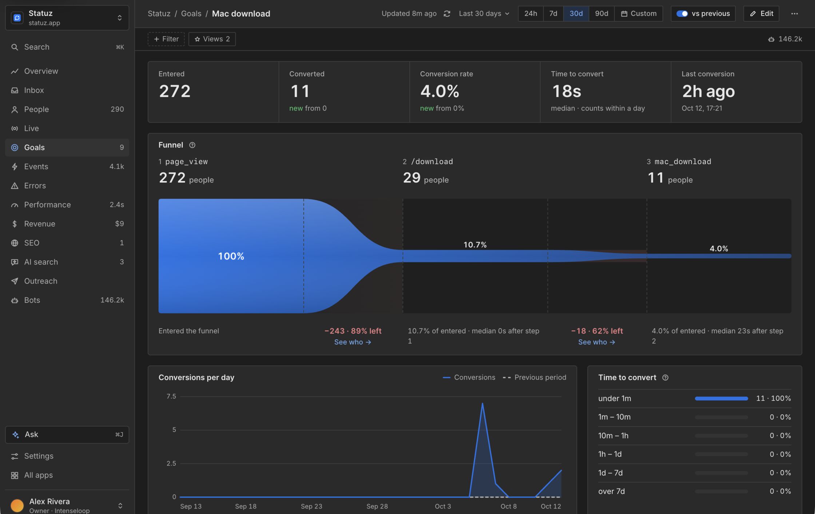Viewport: 815px width, 514px height.
Task: Open the Ask assistant box
Action: pos(67,435)
